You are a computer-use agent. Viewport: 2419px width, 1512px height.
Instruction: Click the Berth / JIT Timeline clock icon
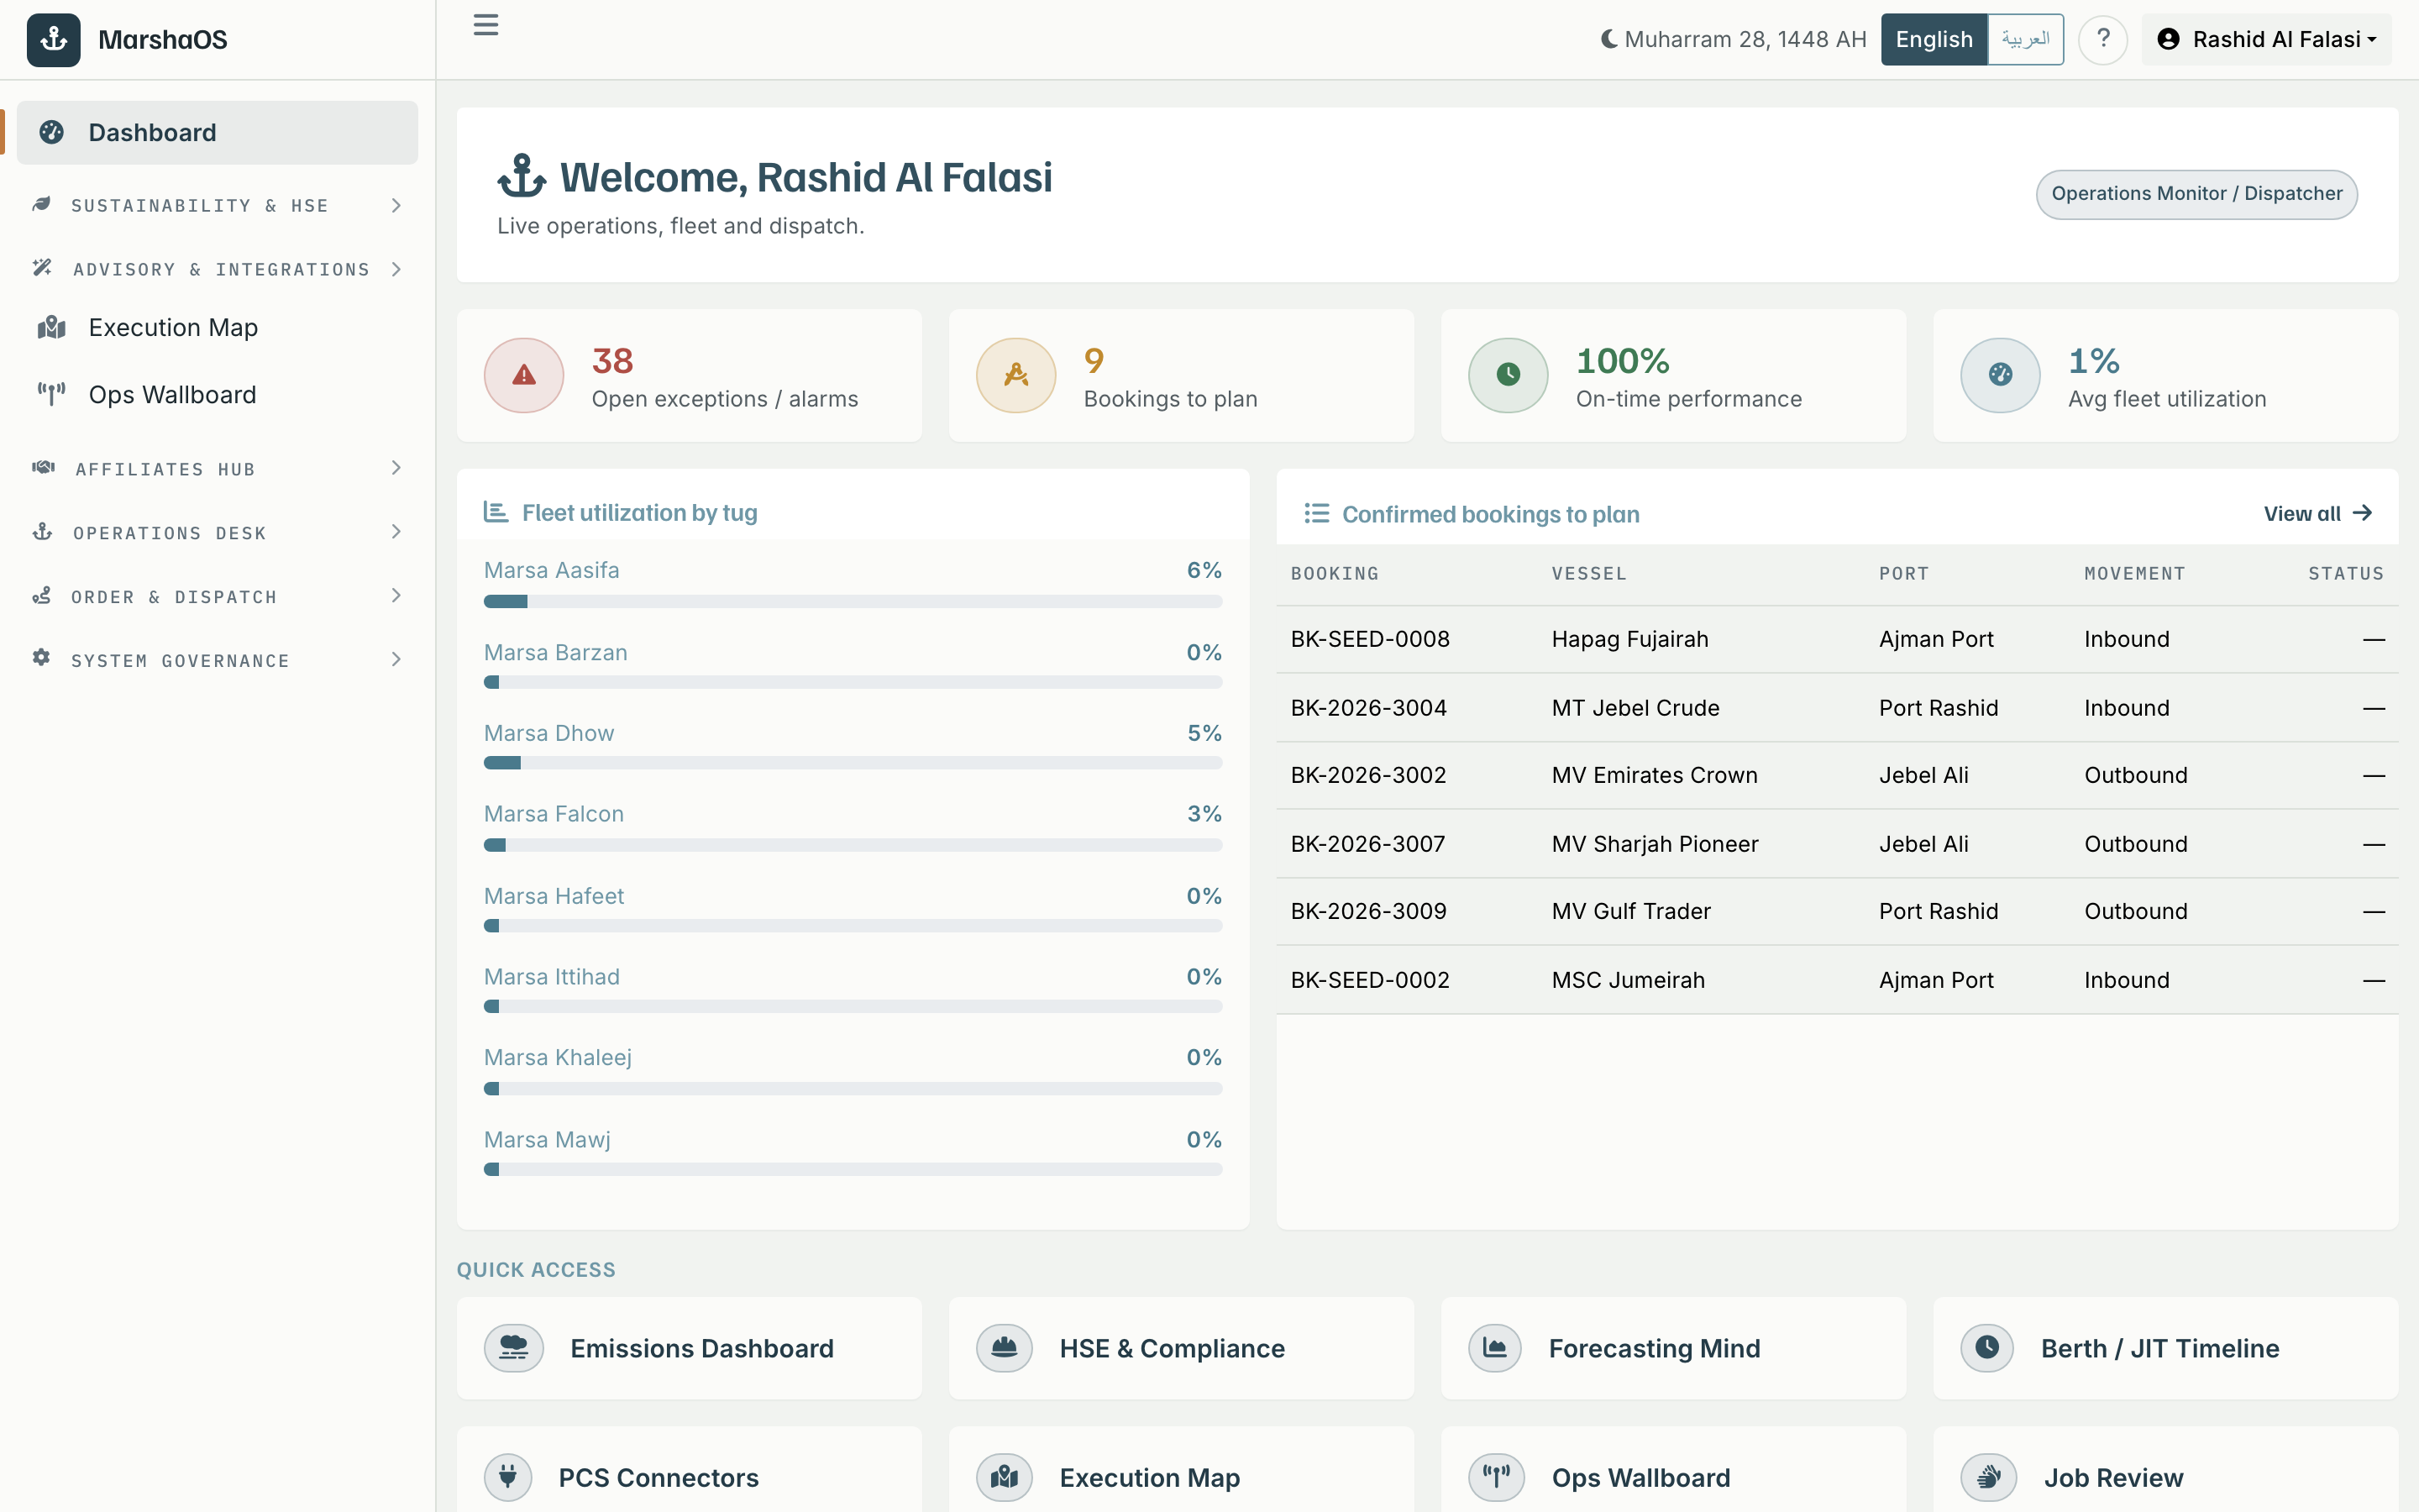(1987, 1348)
